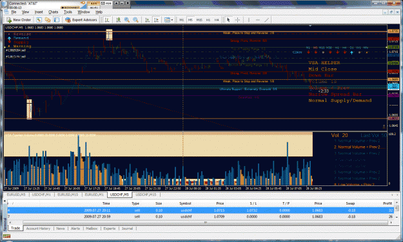Click the New Order button
Screen dimensions: 403x242
click(x=19, y=20)
